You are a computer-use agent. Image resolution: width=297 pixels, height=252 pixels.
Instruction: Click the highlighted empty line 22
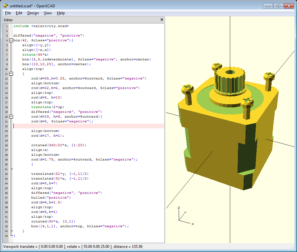89,126
